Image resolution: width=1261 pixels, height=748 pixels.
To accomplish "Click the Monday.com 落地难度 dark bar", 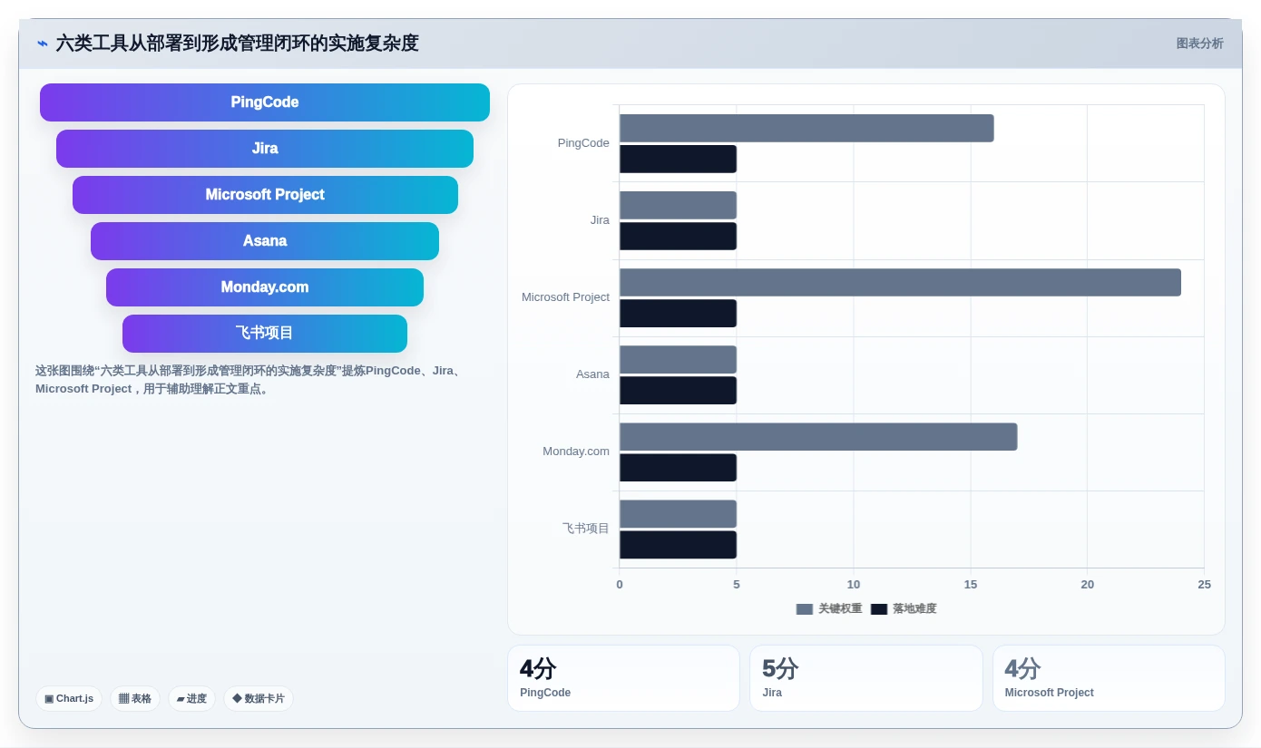I will (678, 467).
